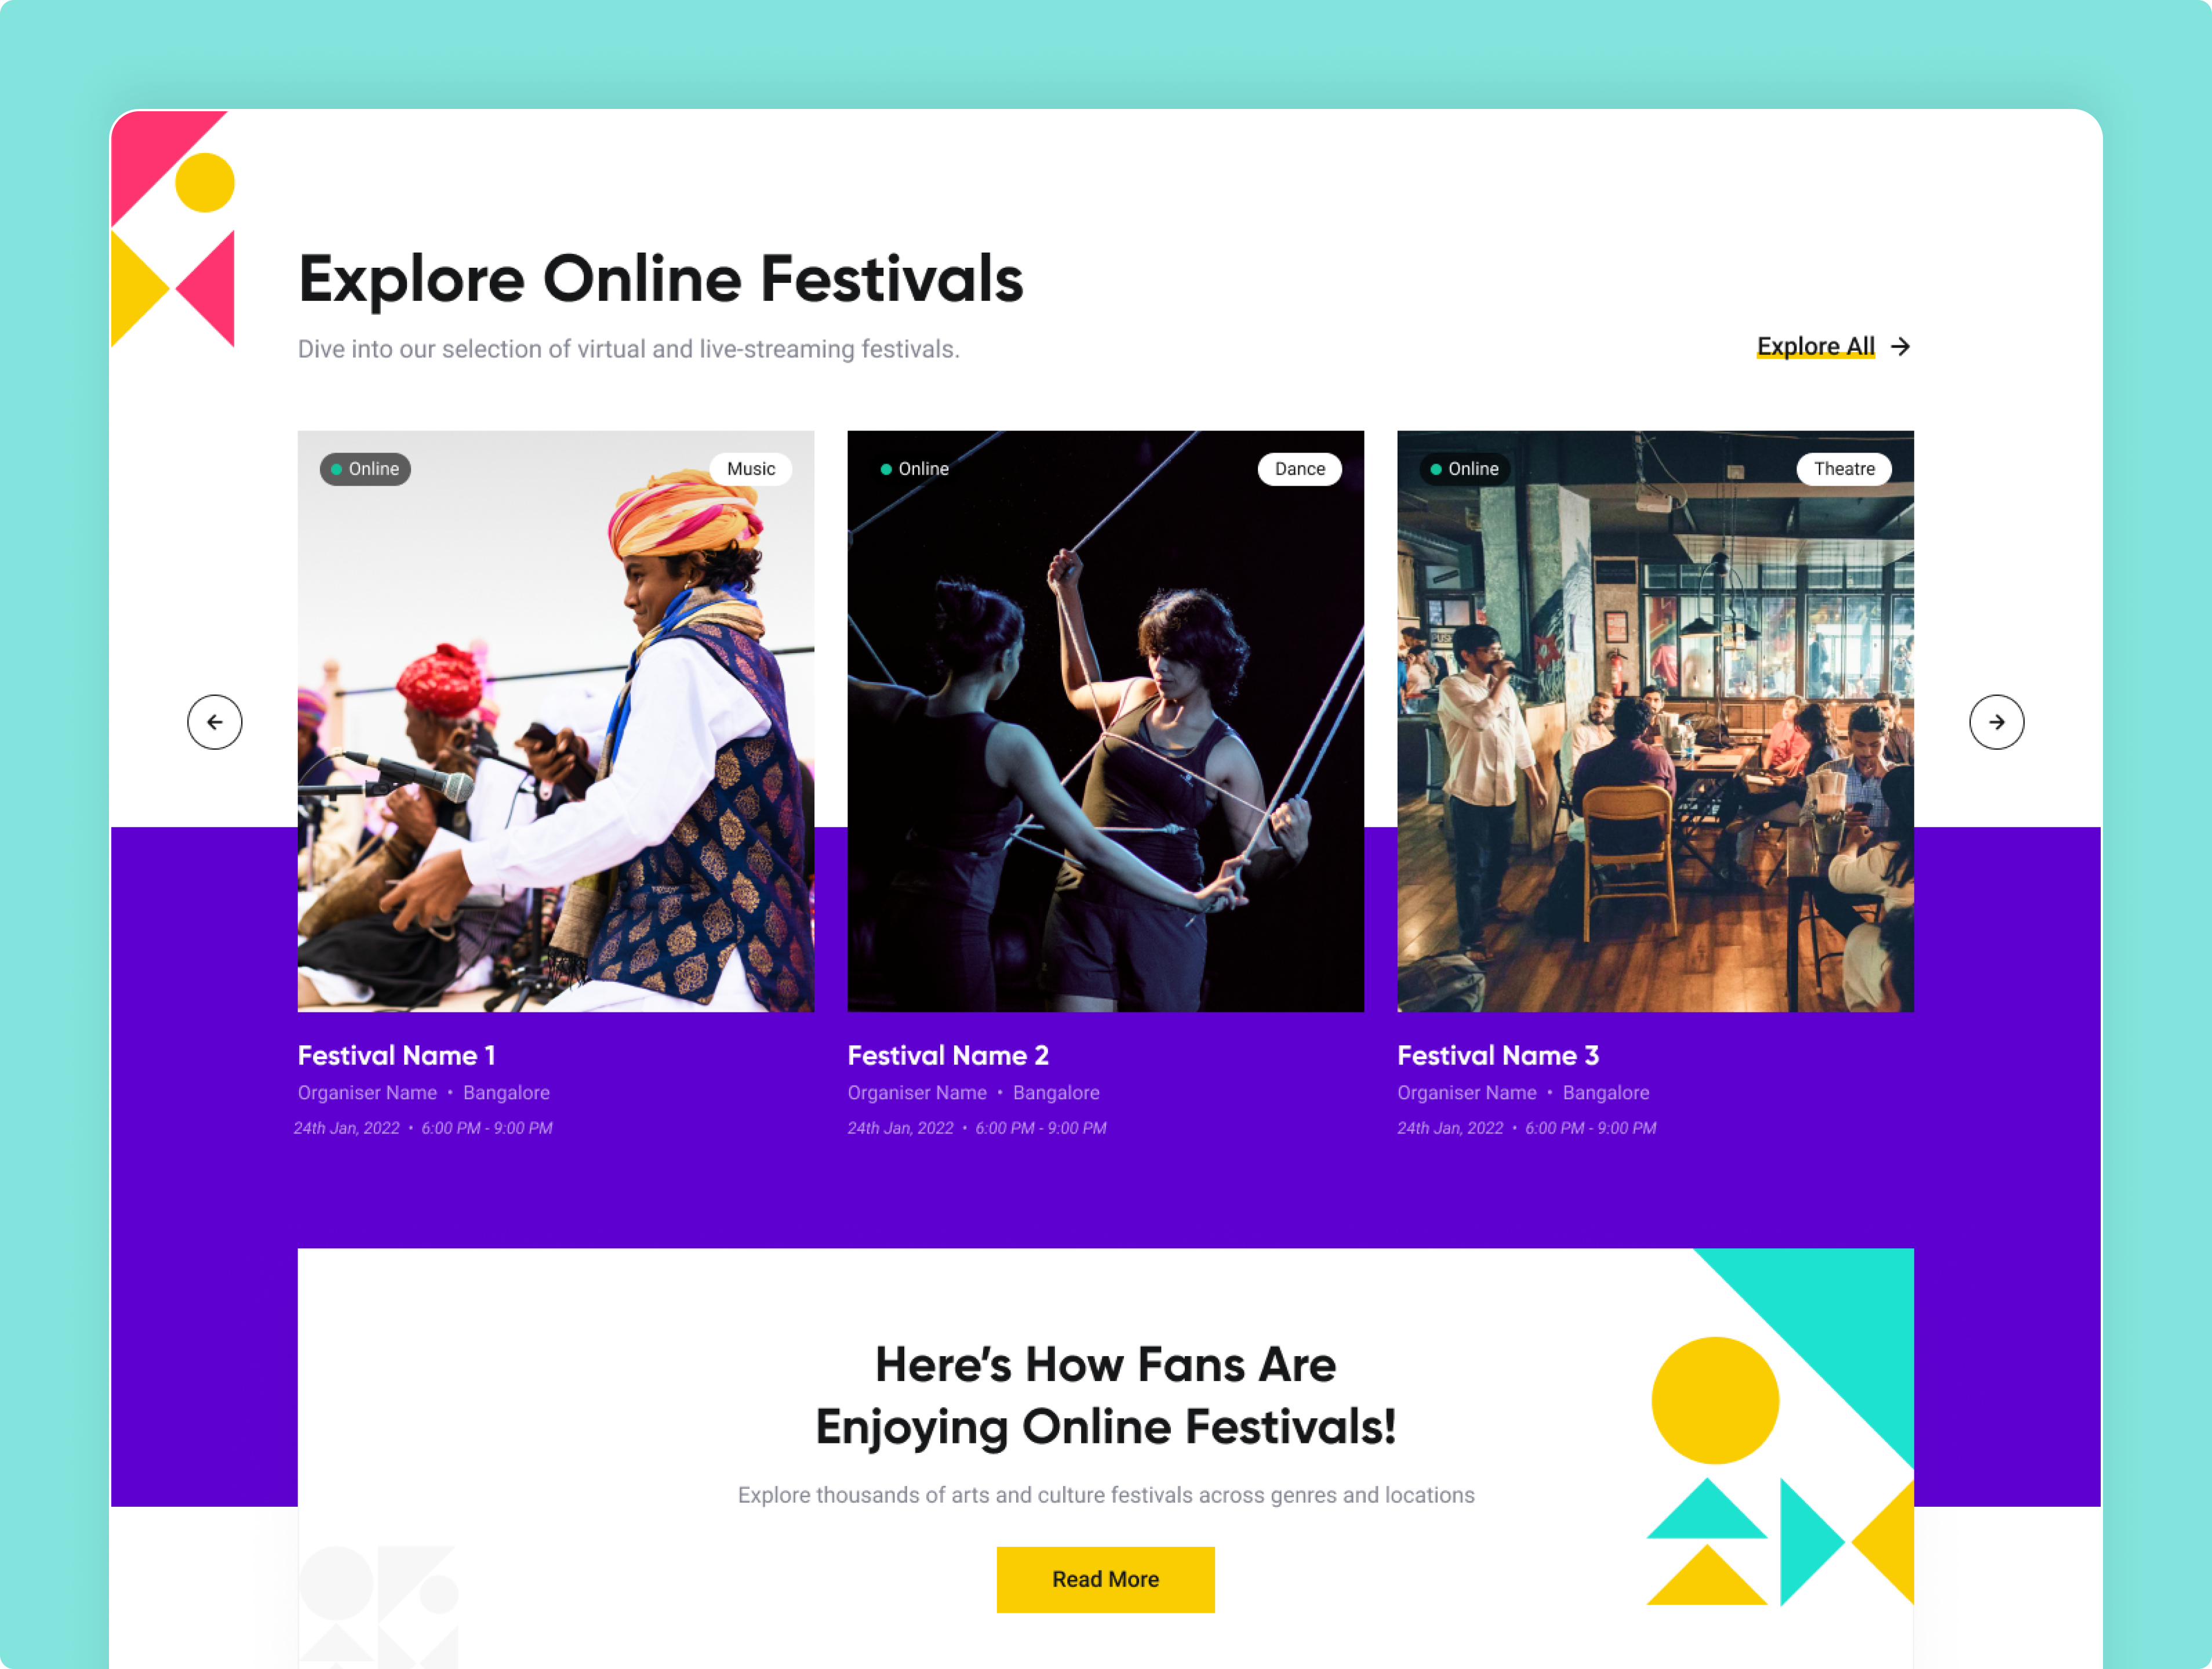
Task: Select the Dance category tag
Action: (1299, 469)
